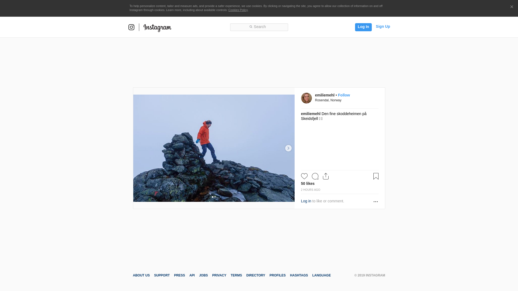Dismiss the cookie banner with X
The width and height of the screenshot is (518, 291).
[512, 7]
